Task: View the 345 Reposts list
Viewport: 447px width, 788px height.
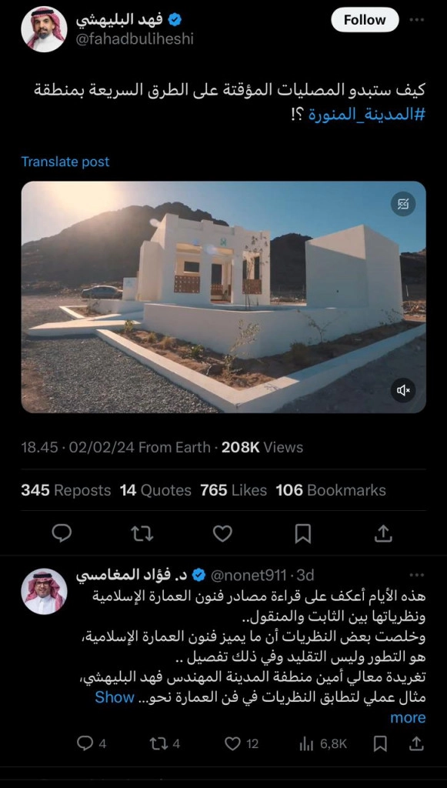Action: [x=66, y=490]
